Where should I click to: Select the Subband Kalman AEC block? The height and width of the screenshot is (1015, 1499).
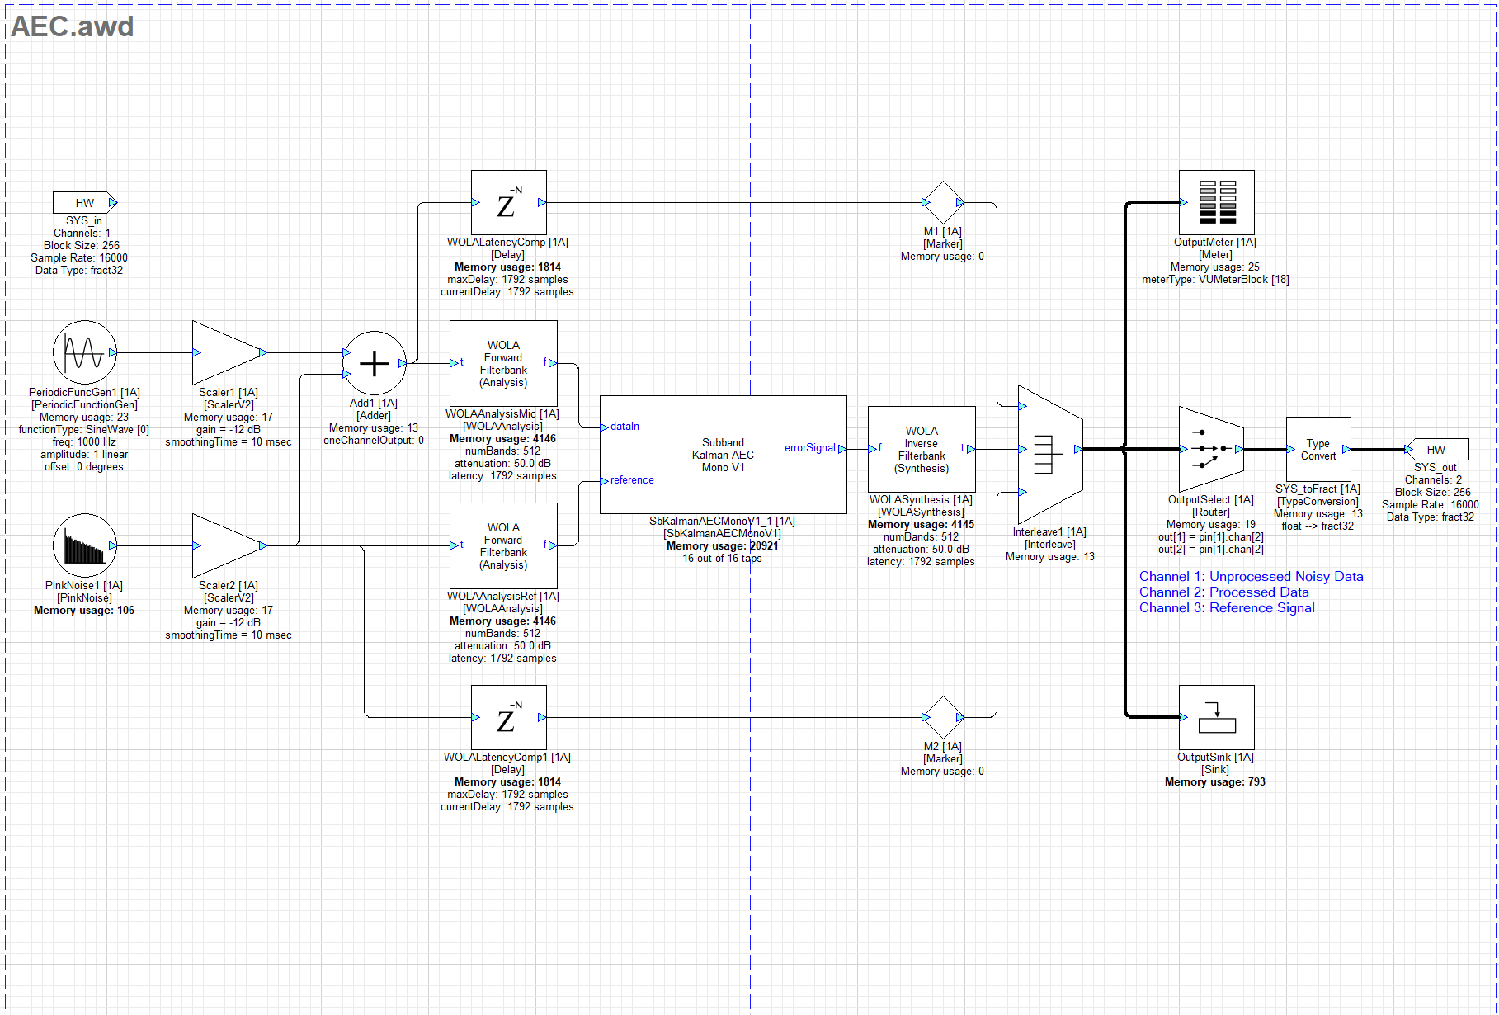coord(723,455)
